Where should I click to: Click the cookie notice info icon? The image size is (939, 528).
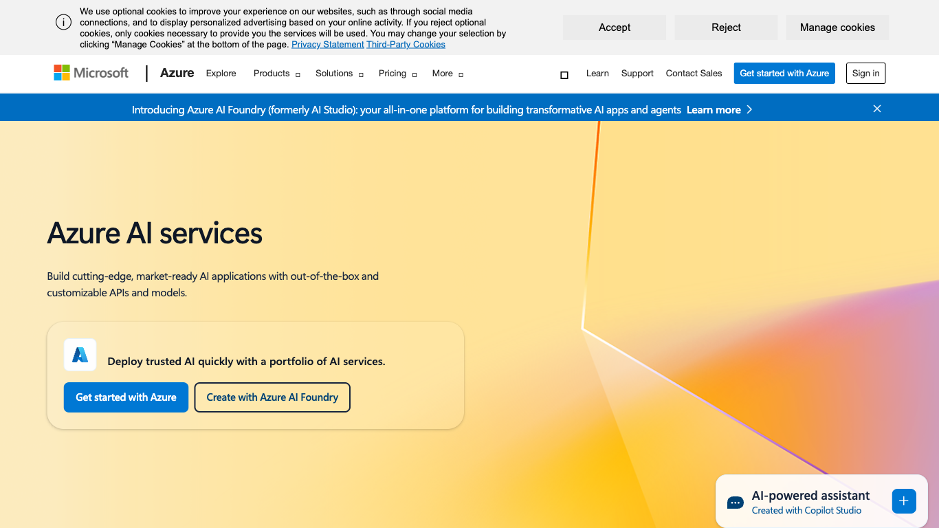pos(63,22)
